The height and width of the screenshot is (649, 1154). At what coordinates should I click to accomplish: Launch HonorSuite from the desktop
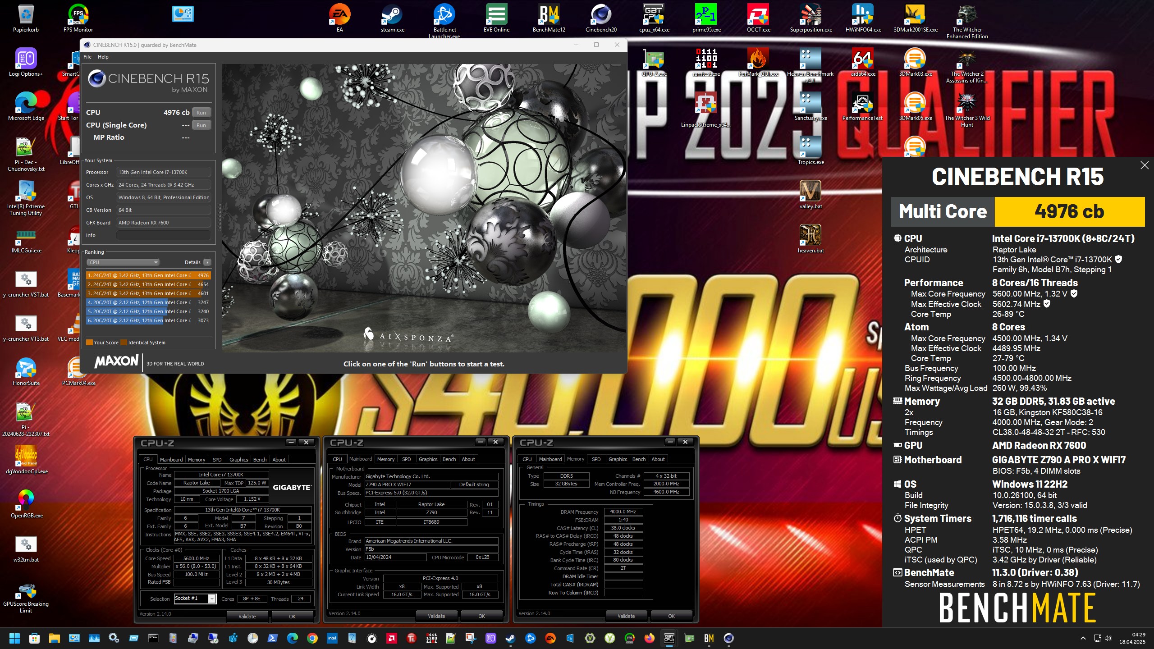(26, 371)
